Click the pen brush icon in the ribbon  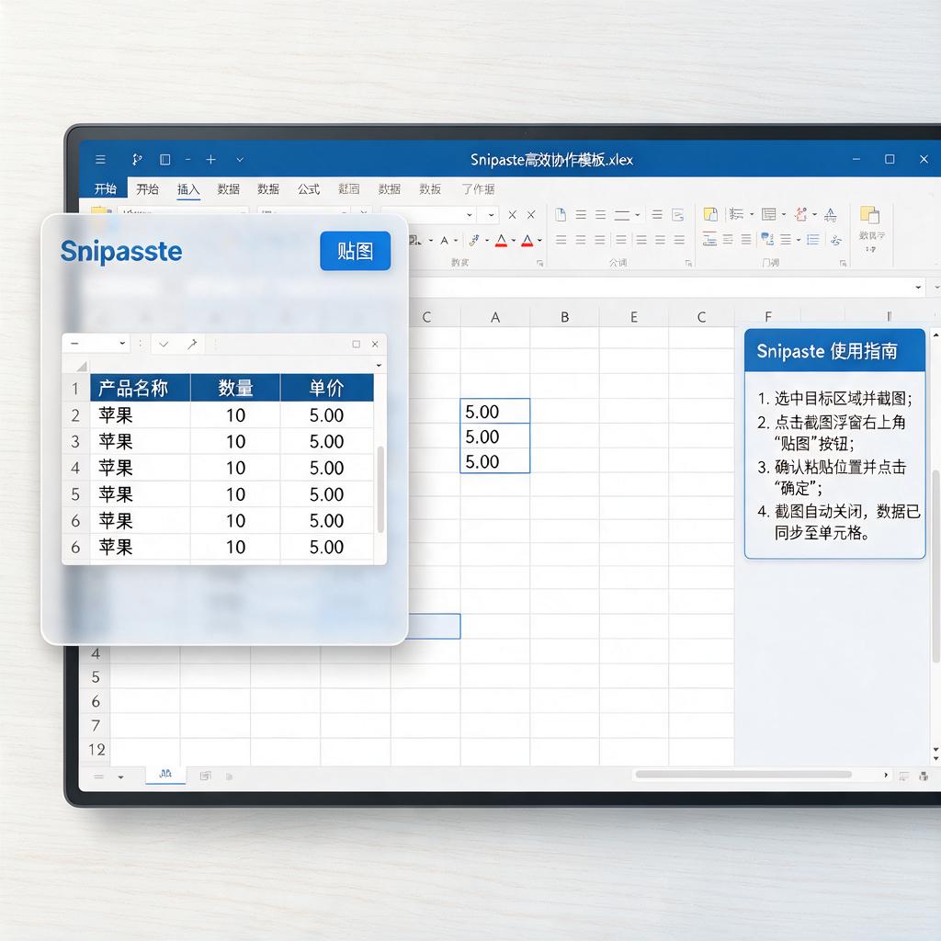474,241
